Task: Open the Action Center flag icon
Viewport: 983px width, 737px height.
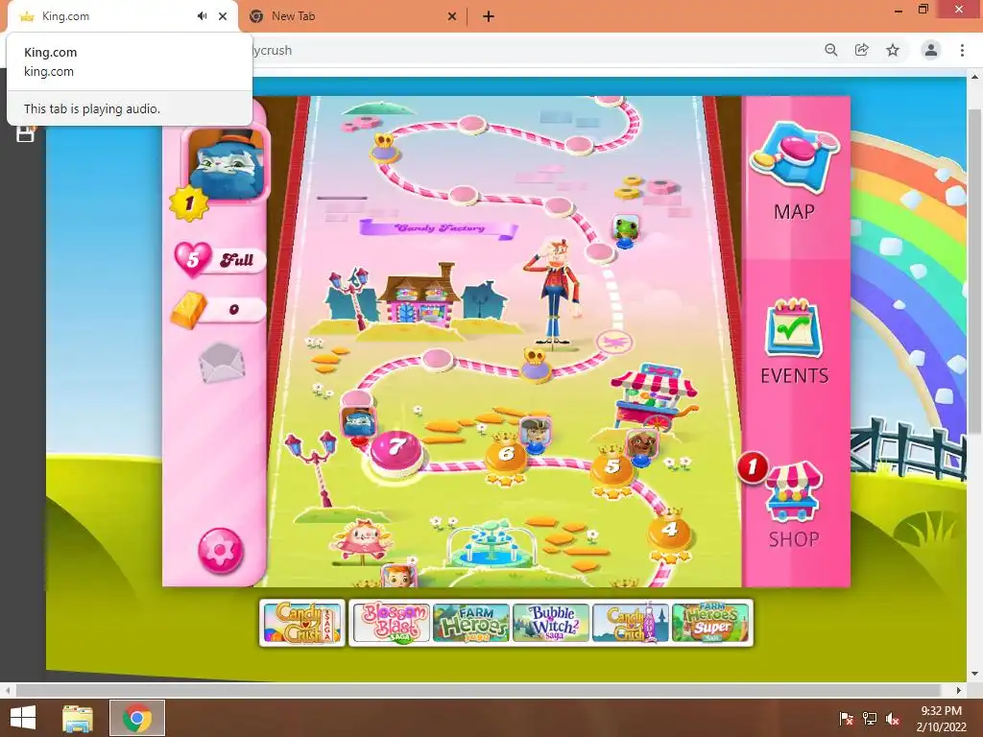Action: tap(847, 718)
